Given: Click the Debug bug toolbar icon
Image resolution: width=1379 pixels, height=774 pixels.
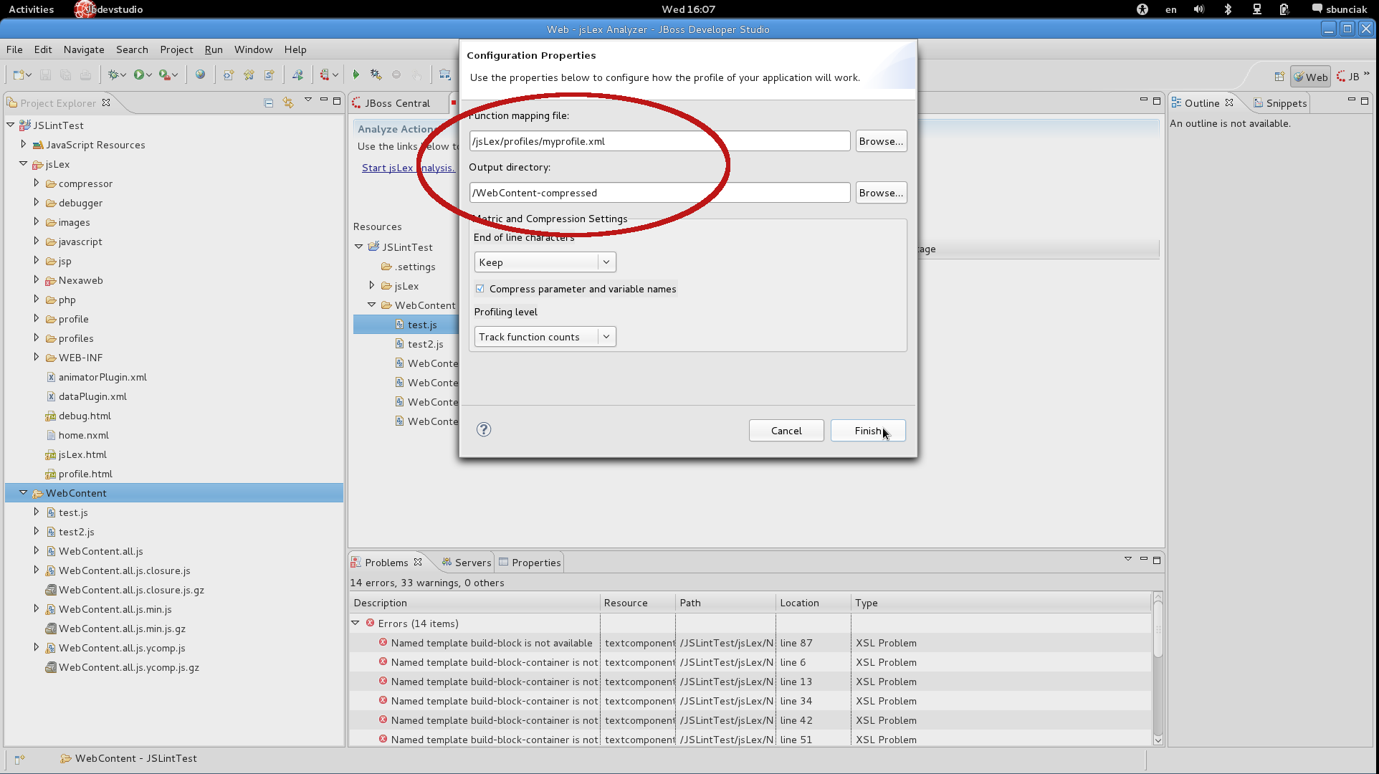Looking at the screenshot, I should coord(113,75).
